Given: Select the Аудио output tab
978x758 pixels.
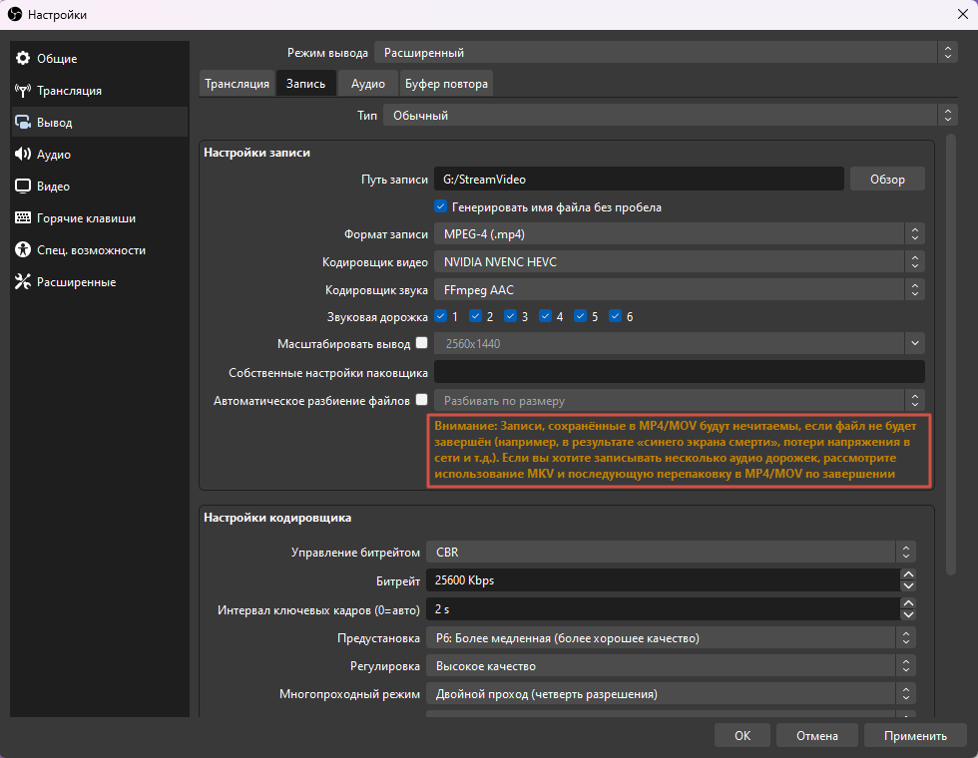Looking at the screenshot, I should [367, 83].
